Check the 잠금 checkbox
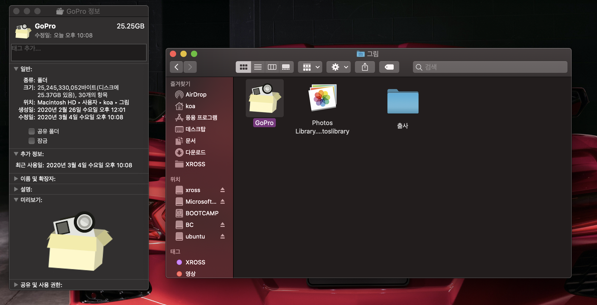 pos(32,141)
